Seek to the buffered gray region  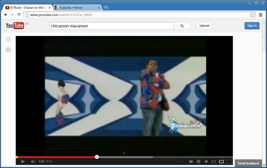[x=125, y=157]
